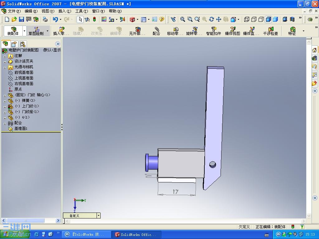
Task: Select 右视基准面 in the feature tree
Action: point(24,84)
